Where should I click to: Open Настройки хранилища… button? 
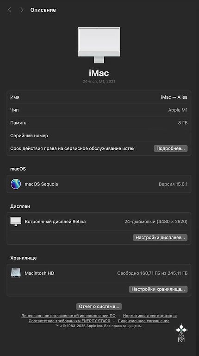(x=158, y=289)
